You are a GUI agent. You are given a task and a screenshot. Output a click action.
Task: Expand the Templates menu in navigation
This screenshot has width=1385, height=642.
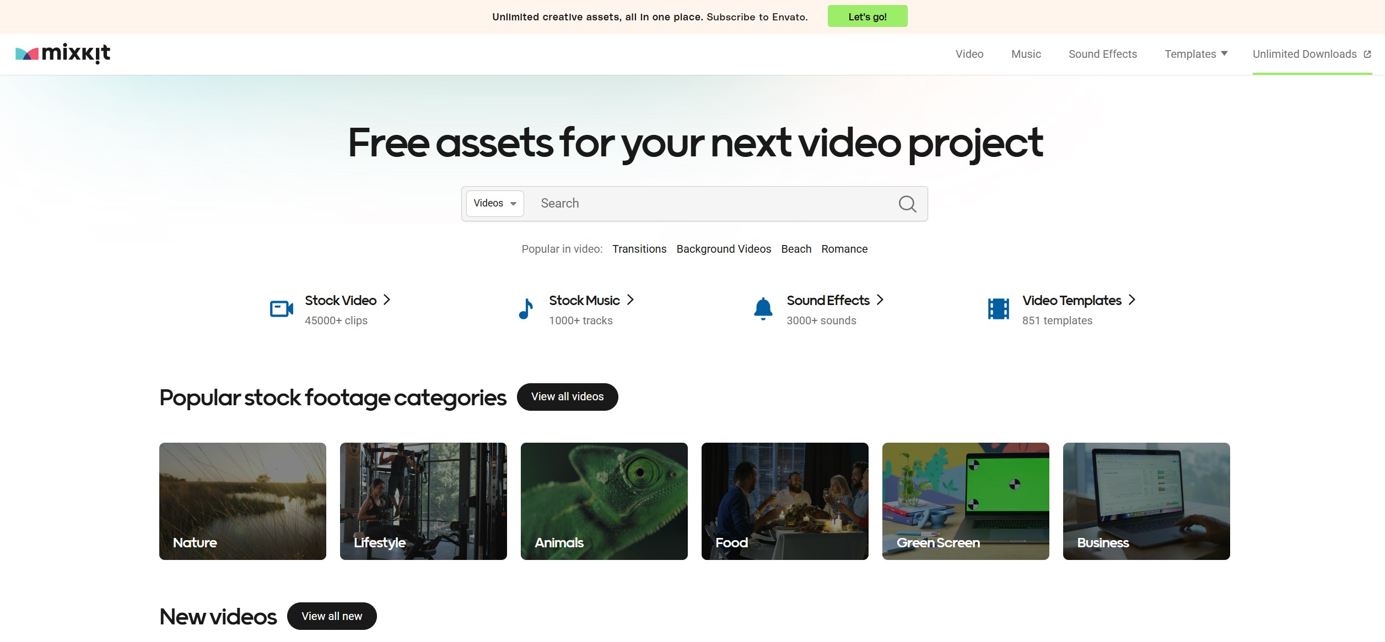(x=1196, y=54)
